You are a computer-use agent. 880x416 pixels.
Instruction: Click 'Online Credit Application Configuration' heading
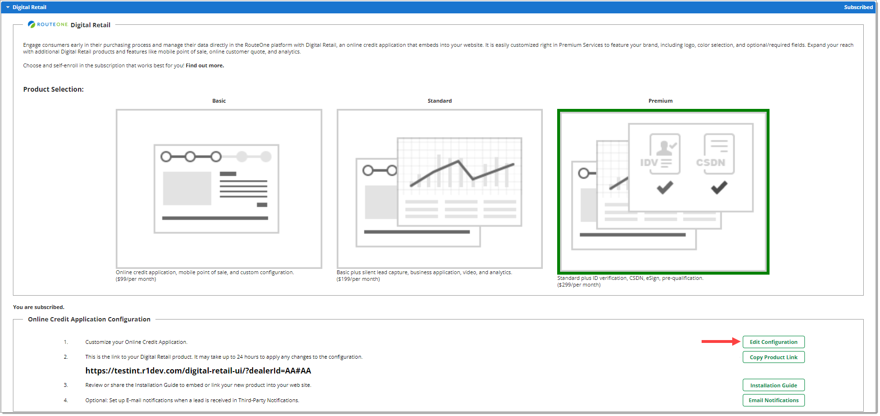(x=89, y=319)
